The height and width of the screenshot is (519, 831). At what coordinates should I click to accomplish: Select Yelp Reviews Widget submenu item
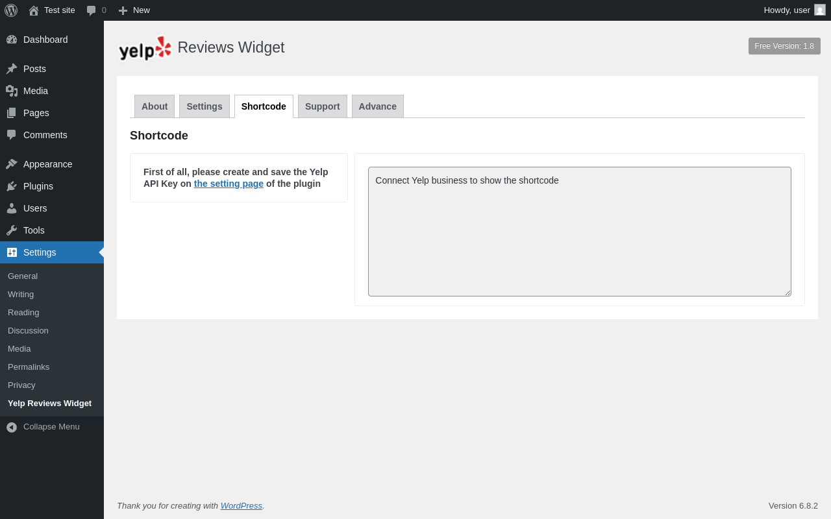(x=52, y=403)
